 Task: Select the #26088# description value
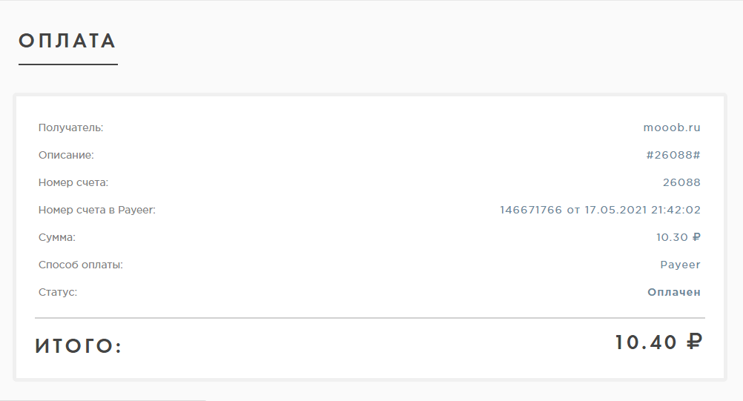pos(673,155)
